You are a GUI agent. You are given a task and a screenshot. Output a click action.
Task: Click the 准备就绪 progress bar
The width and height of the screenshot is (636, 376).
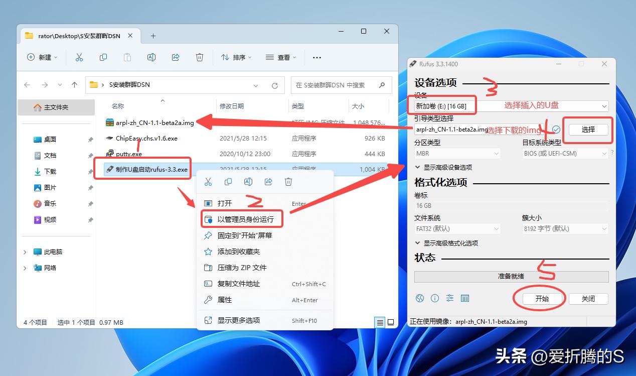pos(511,277)
